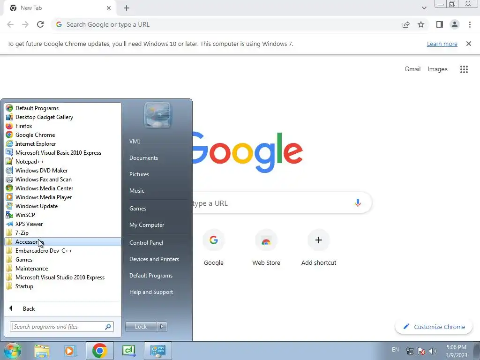Click the Windows Start orb

click(x=13, y=351)
